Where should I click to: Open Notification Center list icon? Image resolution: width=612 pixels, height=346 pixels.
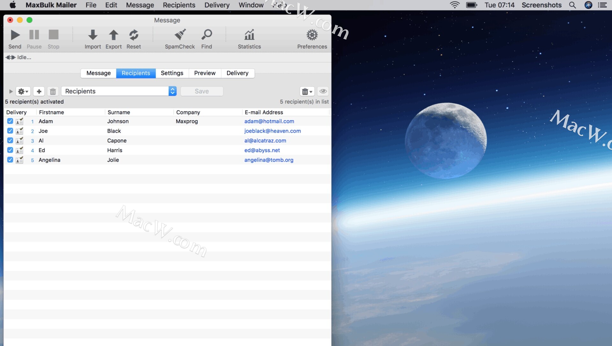(x=602, y=5)
